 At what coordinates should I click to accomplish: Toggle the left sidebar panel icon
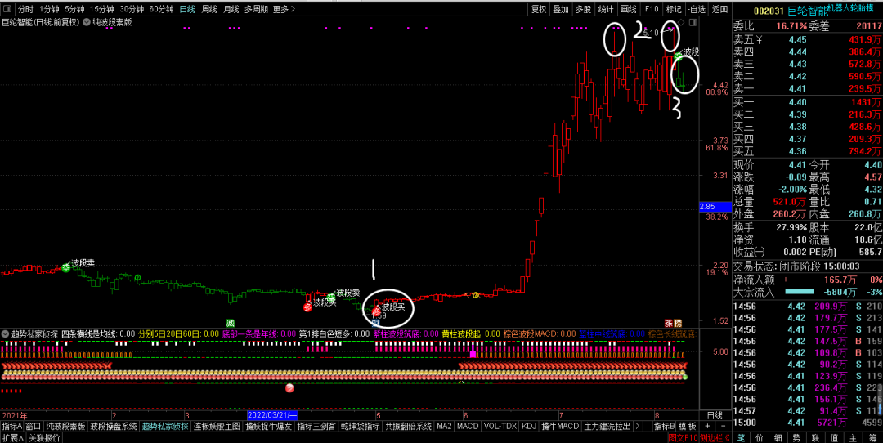(x=7, y=9)
